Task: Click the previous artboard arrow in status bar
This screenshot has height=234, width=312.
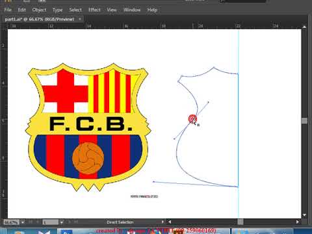Action: [38, 222]
